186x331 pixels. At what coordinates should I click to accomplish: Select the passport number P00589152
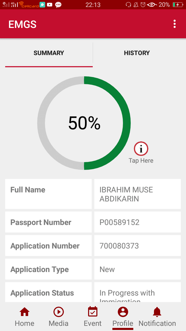point(120,222)
